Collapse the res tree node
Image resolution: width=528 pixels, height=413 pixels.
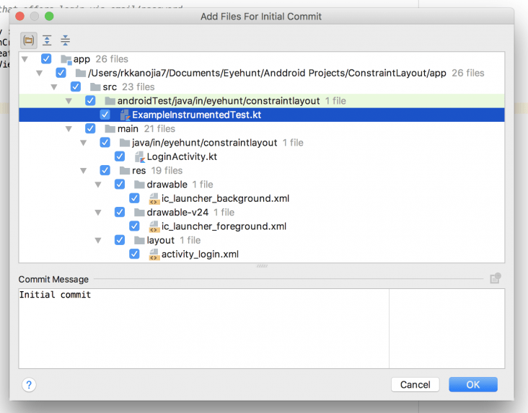tap(84, 171)
